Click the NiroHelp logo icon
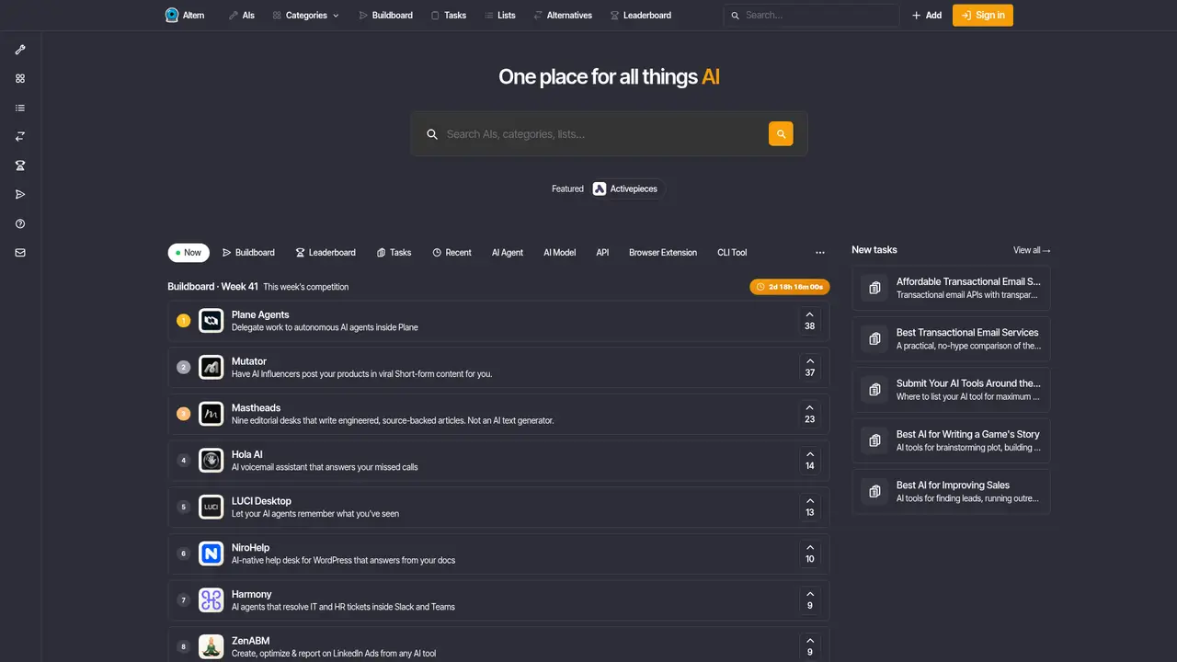 click(211, 554)
